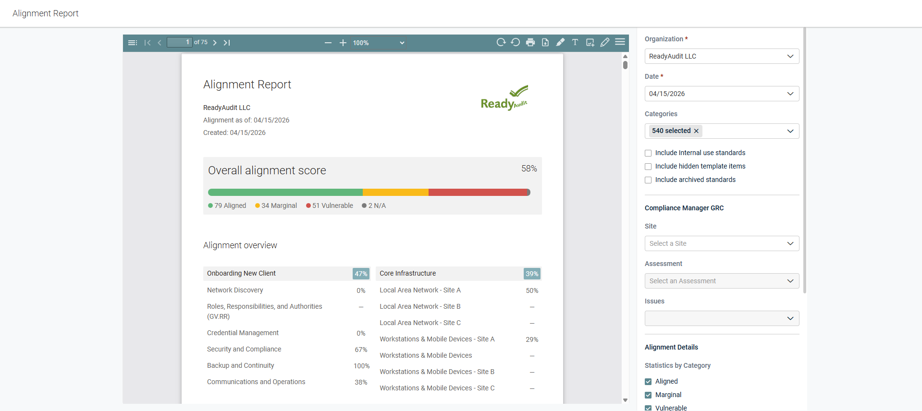Go to the next page of the report
This screenshot has height=411, width=922.
point(215,43)
